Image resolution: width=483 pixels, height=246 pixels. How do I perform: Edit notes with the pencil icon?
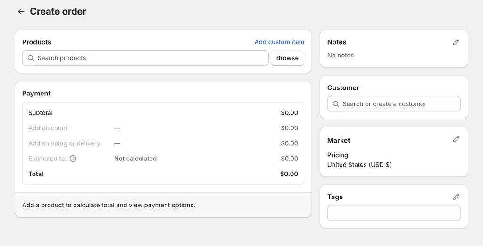pos(456,42)
